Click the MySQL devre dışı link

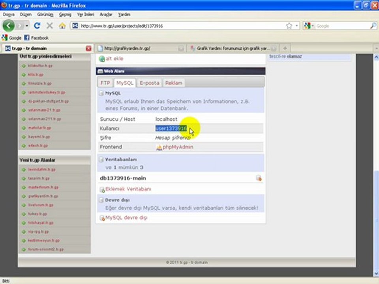click(126, 218)
